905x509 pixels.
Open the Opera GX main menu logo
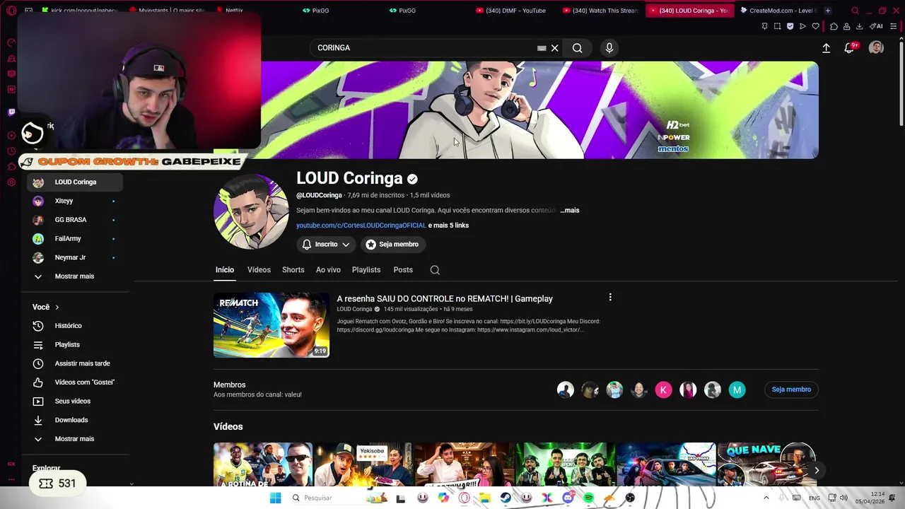[x=11, y=11]
